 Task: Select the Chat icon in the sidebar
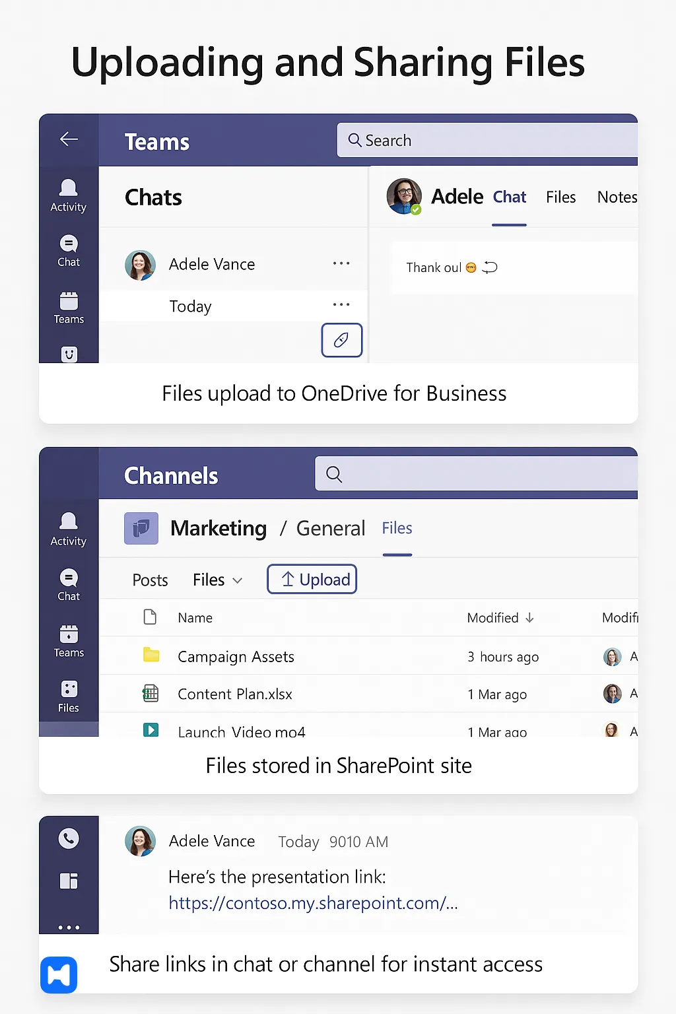tap(68, 251)
